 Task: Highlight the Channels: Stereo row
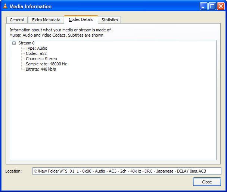click(x=41, y=59)
